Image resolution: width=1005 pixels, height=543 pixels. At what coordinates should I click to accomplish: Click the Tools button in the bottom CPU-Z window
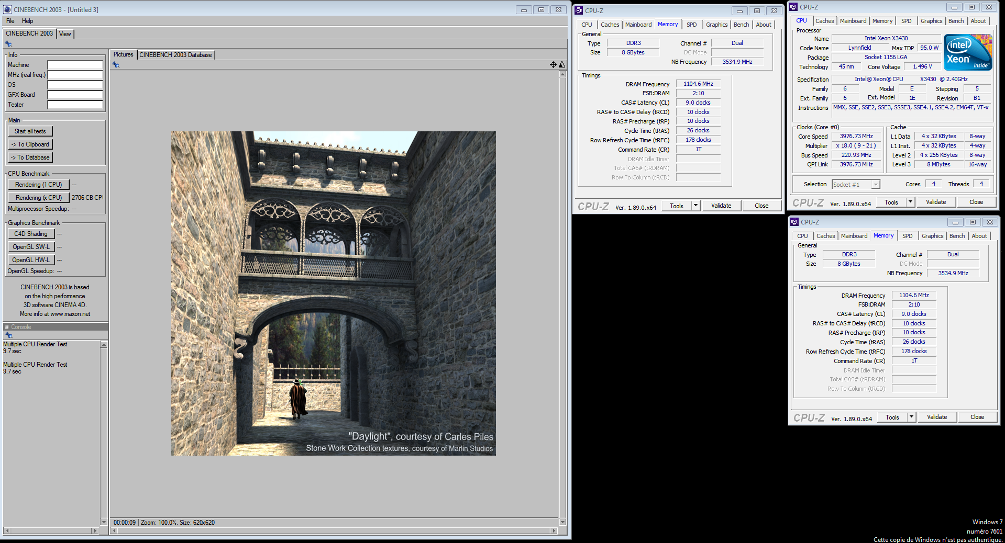coord(892,417)
